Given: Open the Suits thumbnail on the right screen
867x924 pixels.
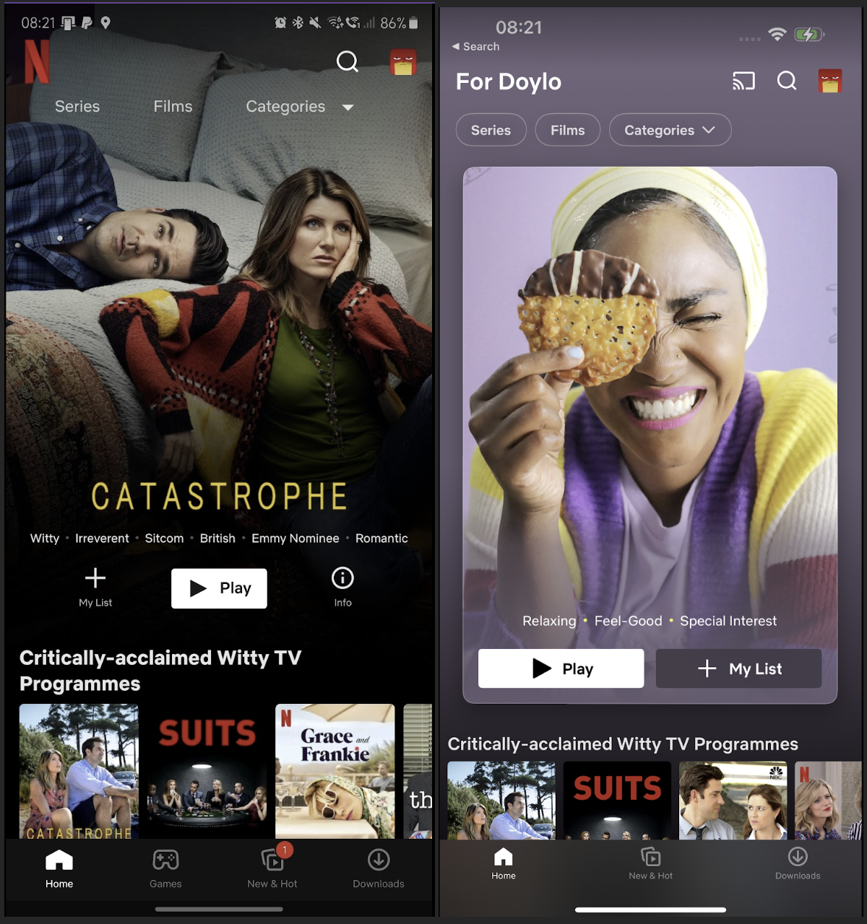Looking at the screenshot, I should [617, 800].
